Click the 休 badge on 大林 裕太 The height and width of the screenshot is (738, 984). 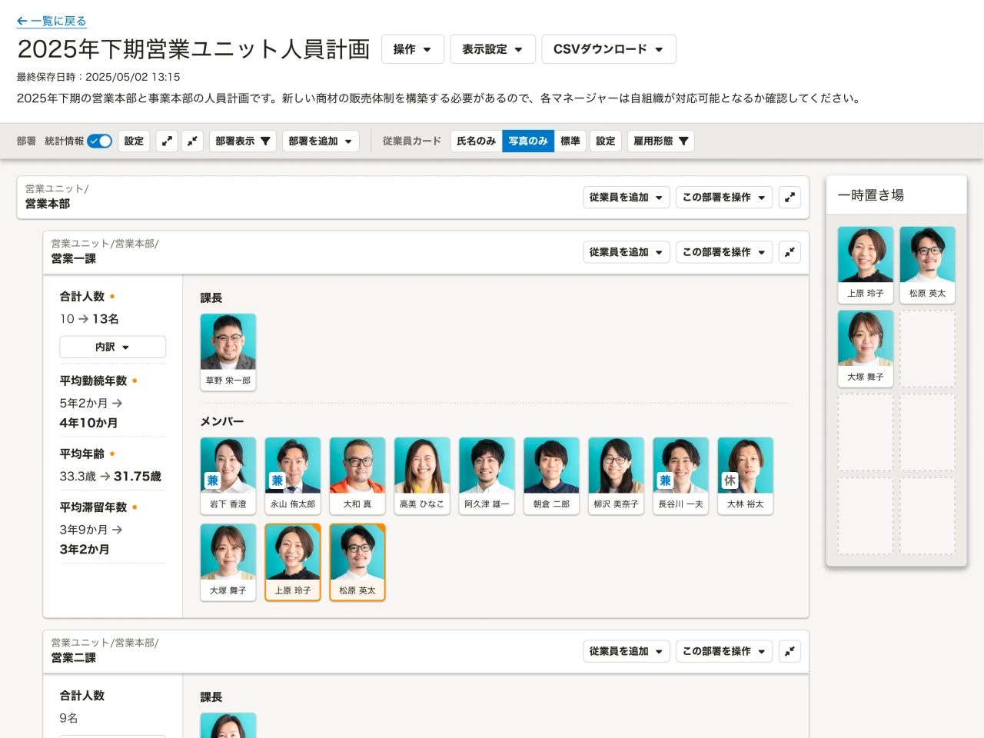tap(730, 480)
